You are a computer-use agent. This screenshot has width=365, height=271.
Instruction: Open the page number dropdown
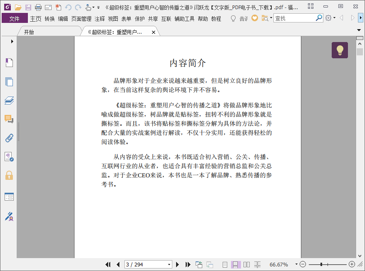[169, 264]
